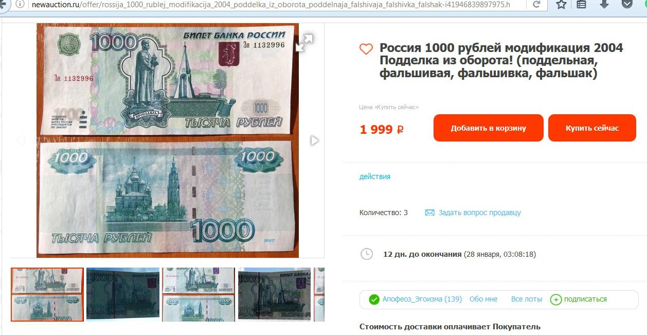Select the second dark watermark thumbnail

(x=123, y=294)
